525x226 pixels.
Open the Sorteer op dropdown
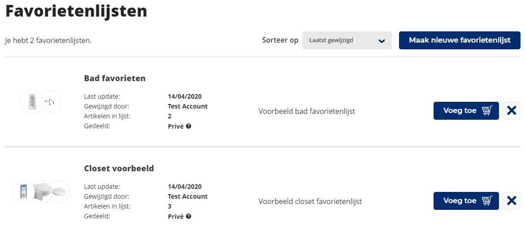tap(347, 40)
